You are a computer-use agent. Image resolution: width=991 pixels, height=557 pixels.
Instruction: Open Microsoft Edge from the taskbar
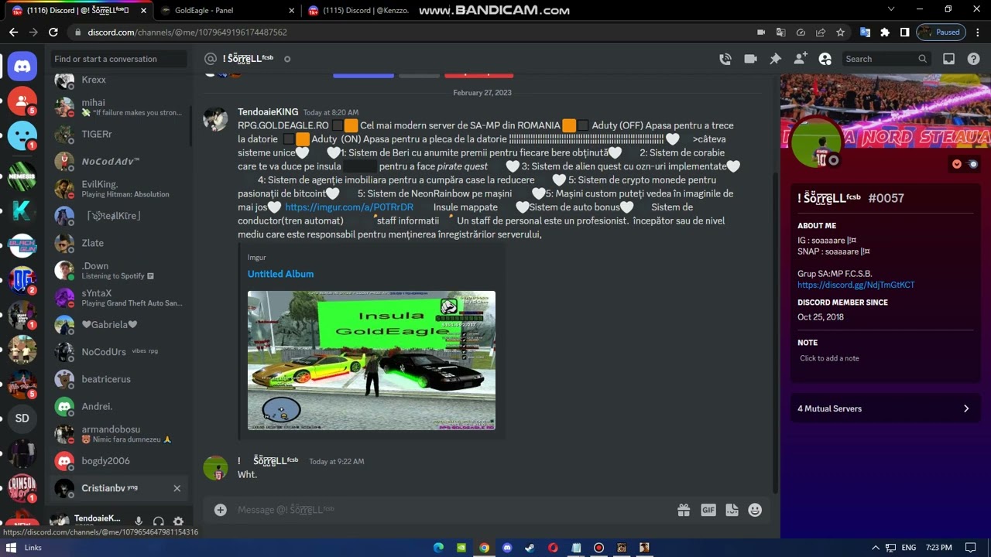tap(438, 548)
